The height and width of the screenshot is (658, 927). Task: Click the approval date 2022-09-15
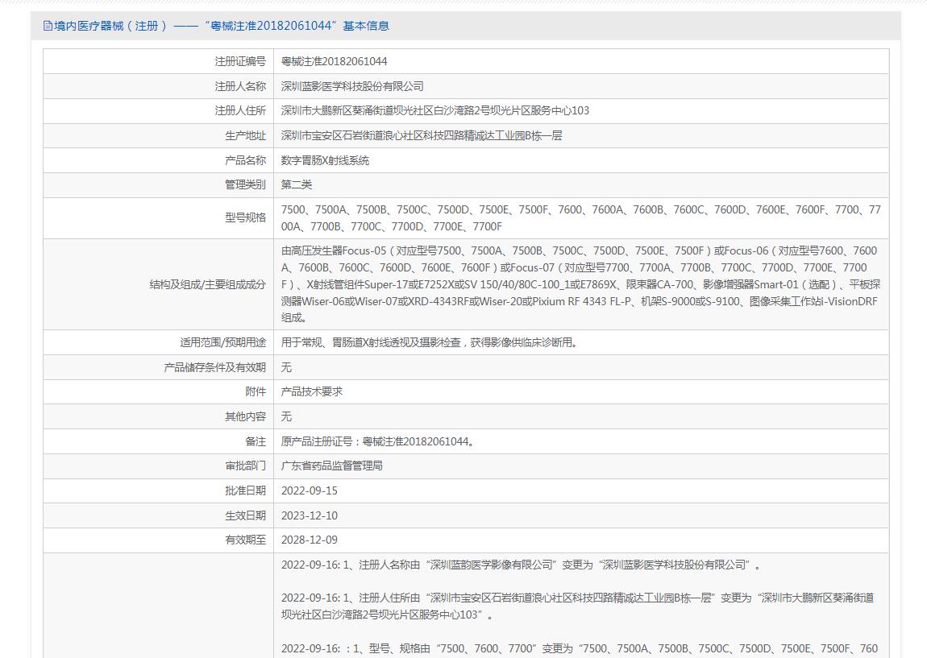[309, 490]
